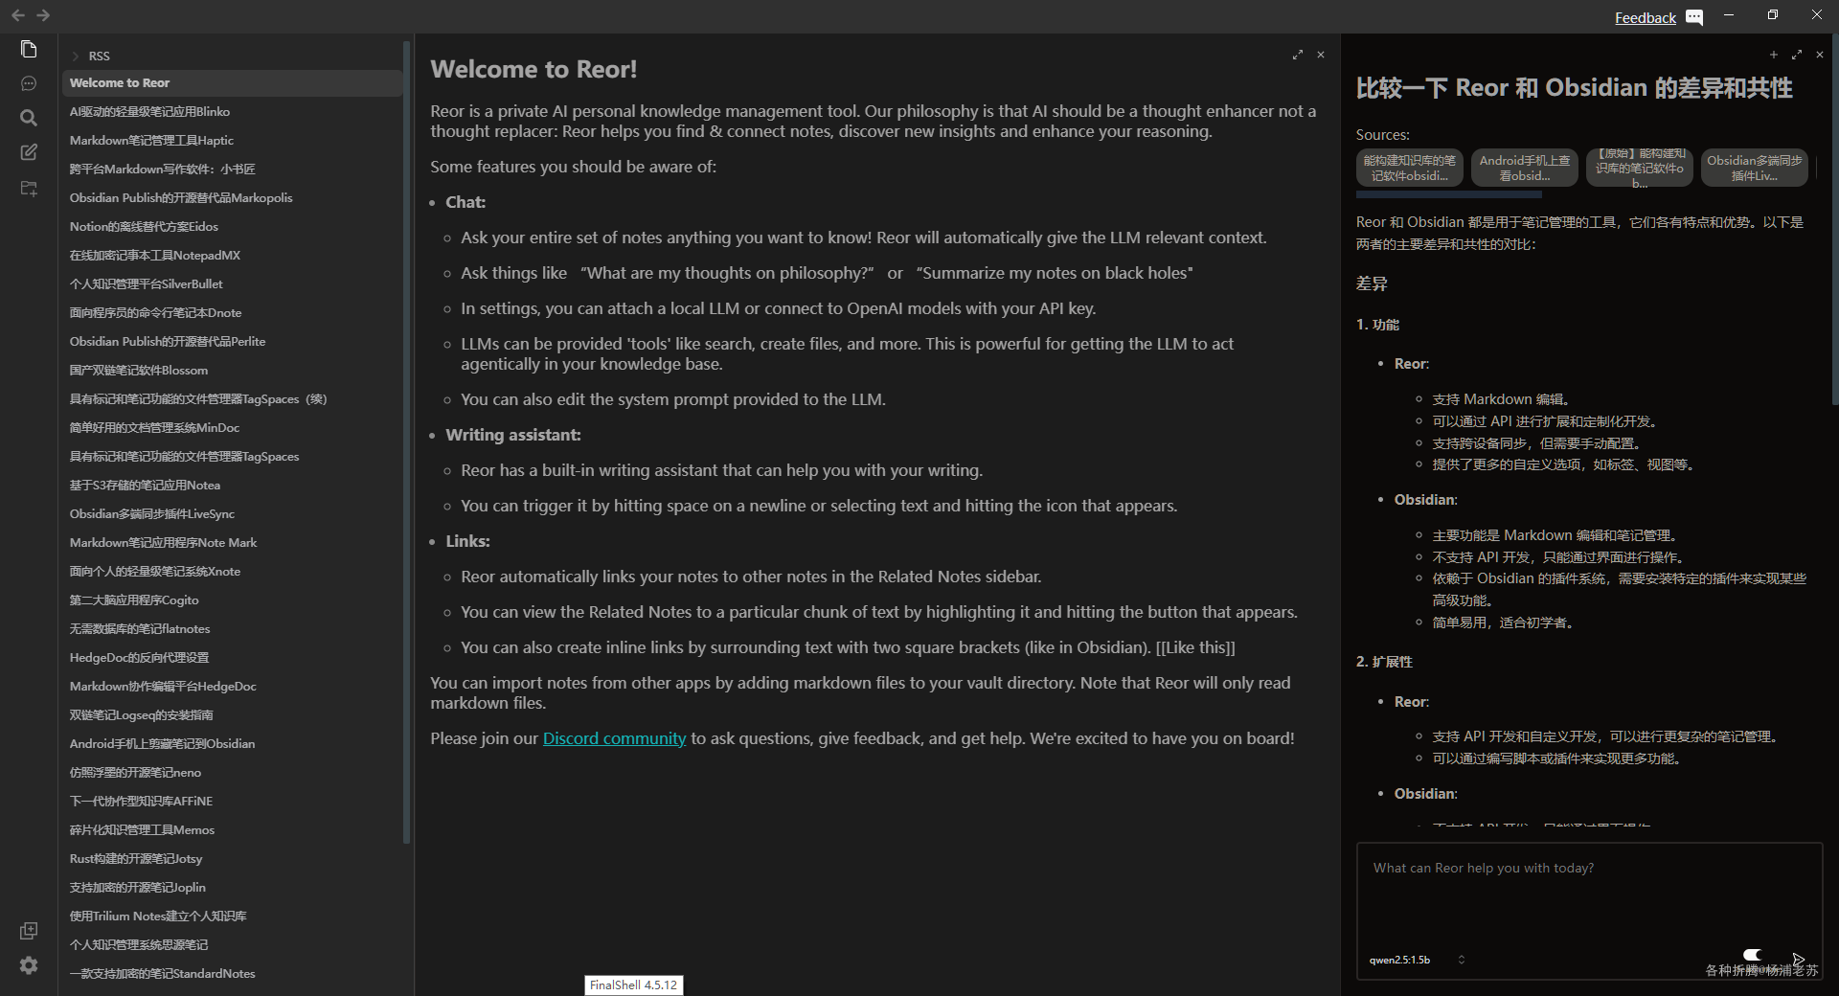Click the New Folder icon
Screen dimensions: 1839x996
[x=29, y=189]
